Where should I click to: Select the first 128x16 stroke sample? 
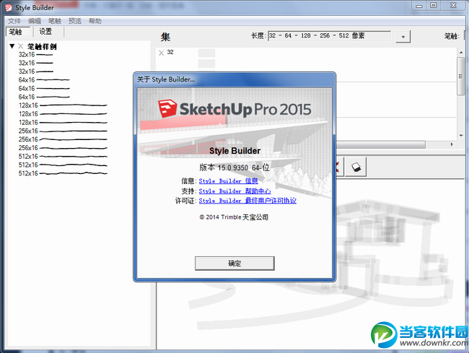pos(63,105)
